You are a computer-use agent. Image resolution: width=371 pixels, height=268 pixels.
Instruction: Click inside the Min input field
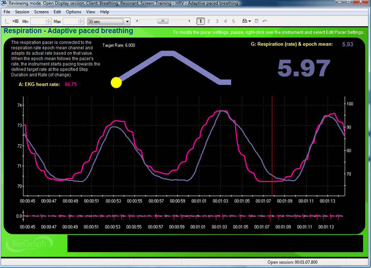[x=37, y=21]
